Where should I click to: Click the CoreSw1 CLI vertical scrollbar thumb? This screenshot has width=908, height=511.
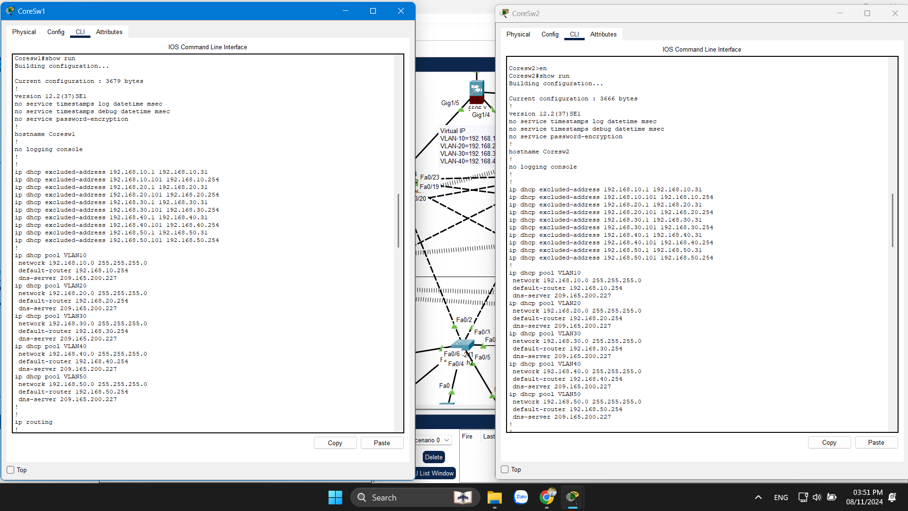tap(398, 221)
